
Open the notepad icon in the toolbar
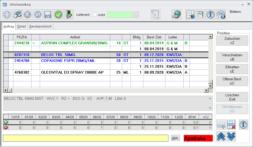pos(155,14)
